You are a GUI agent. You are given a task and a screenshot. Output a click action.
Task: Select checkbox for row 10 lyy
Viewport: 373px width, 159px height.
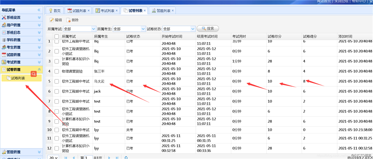(x=57, y=130)
